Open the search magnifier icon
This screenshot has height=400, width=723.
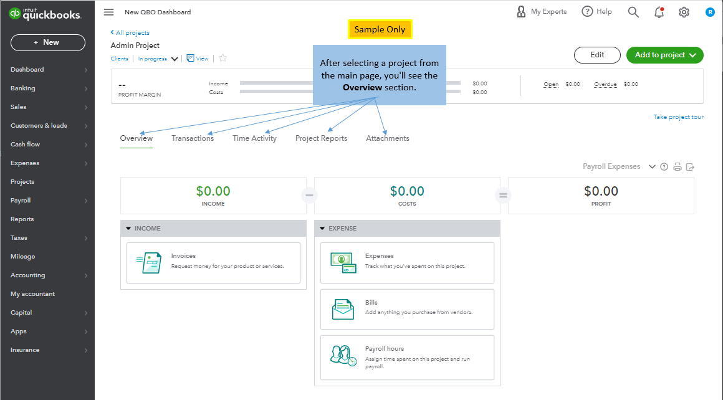pyautogui.click(x=633, y=11)
